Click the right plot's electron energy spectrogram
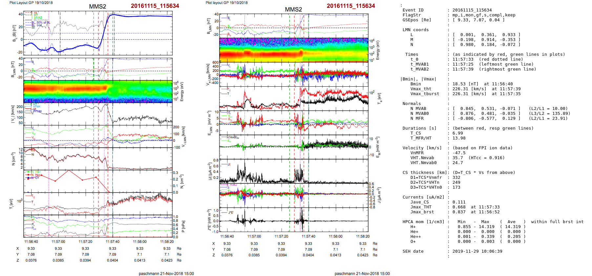Screen dimensions: 592x276 [294, 50]
